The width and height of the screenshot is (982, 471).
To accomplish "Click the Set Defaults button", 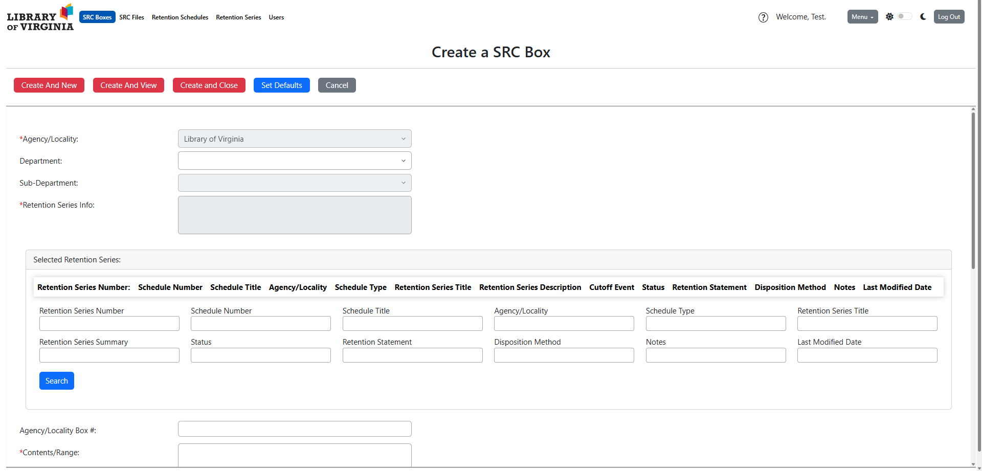I will (281, 85).
